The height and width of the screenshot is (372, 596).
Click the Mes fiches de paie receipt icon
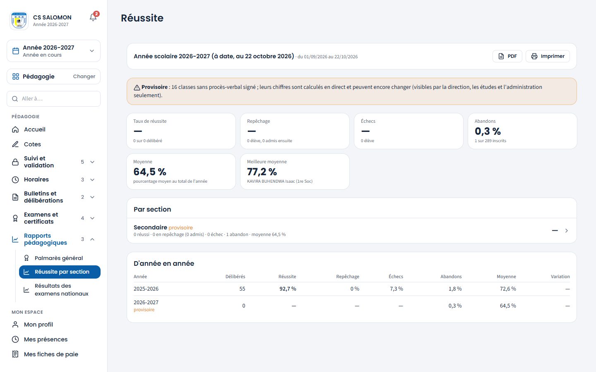click(15, 354)
